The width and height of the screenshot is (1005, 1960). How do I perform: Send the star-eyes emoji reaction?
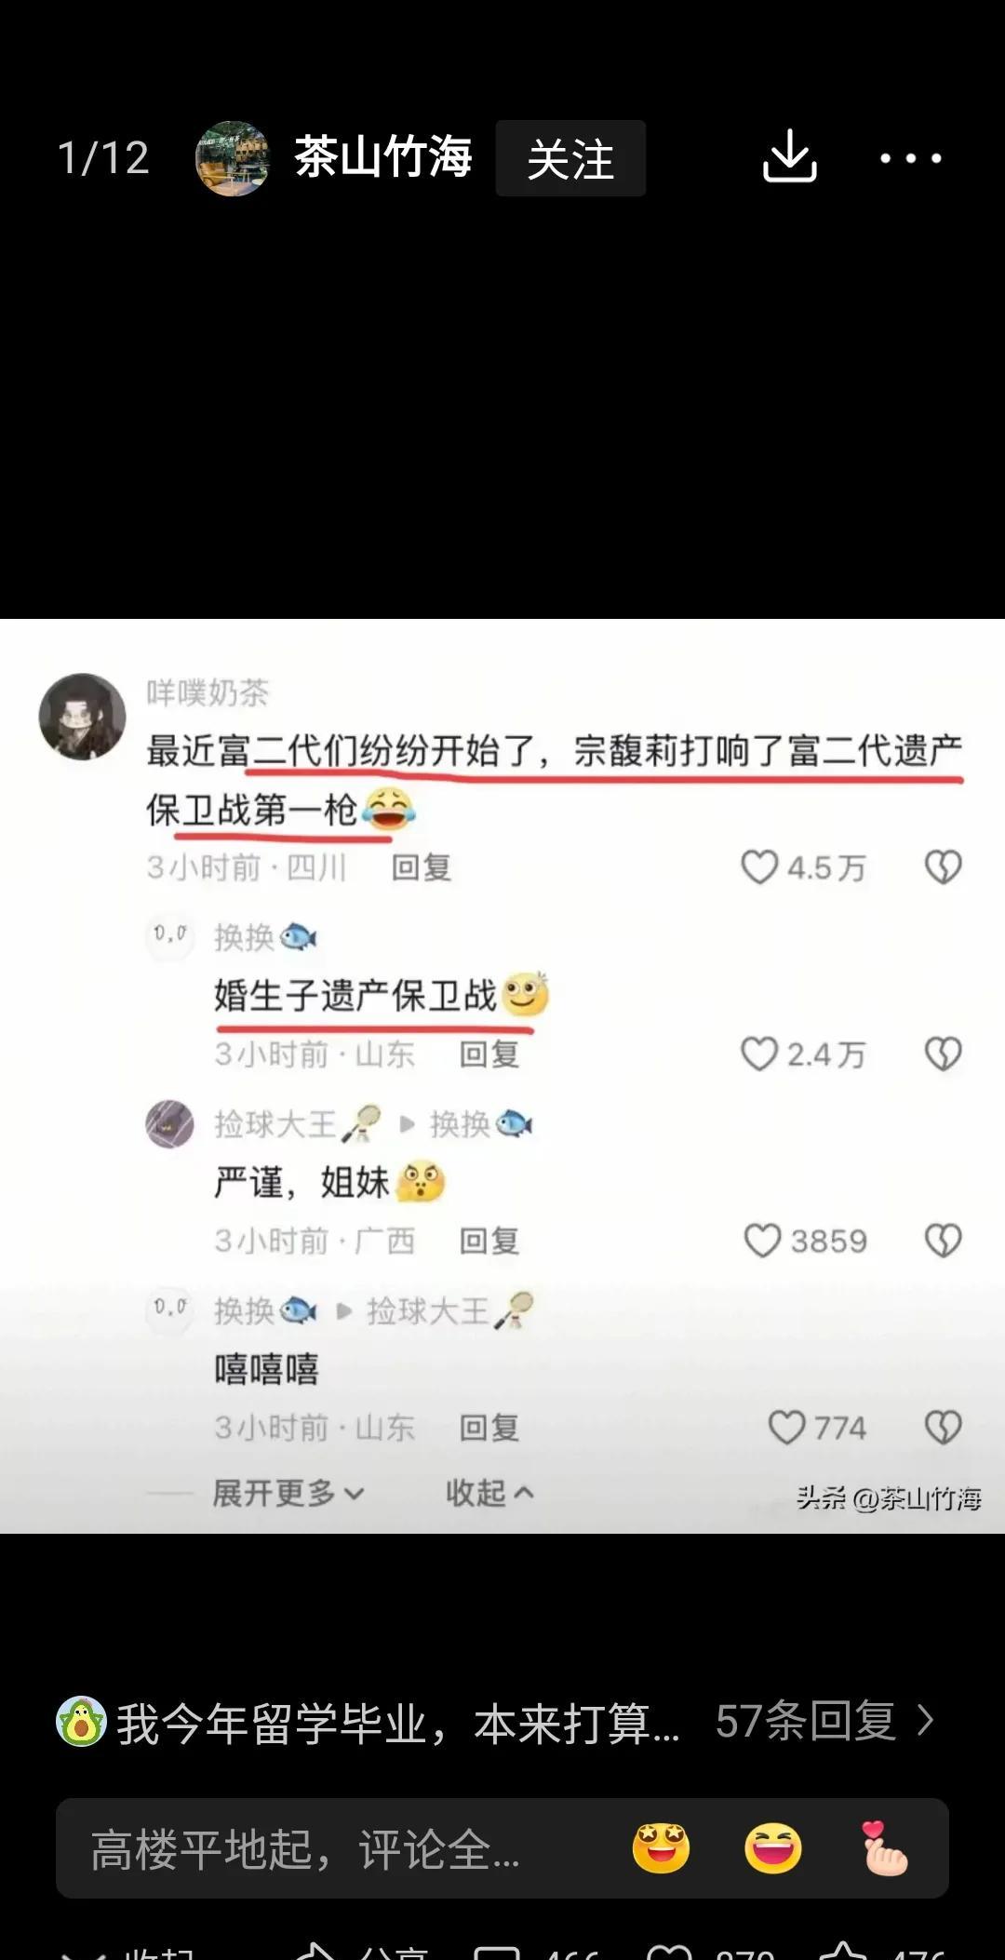click(661, 1848)
